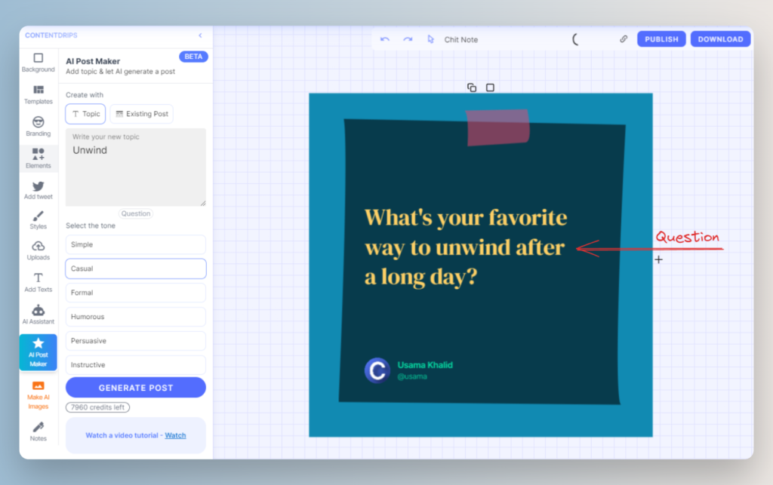Click the Watch video tutorial link
This screenshot has width=773, height=485.
pos(175,435)
